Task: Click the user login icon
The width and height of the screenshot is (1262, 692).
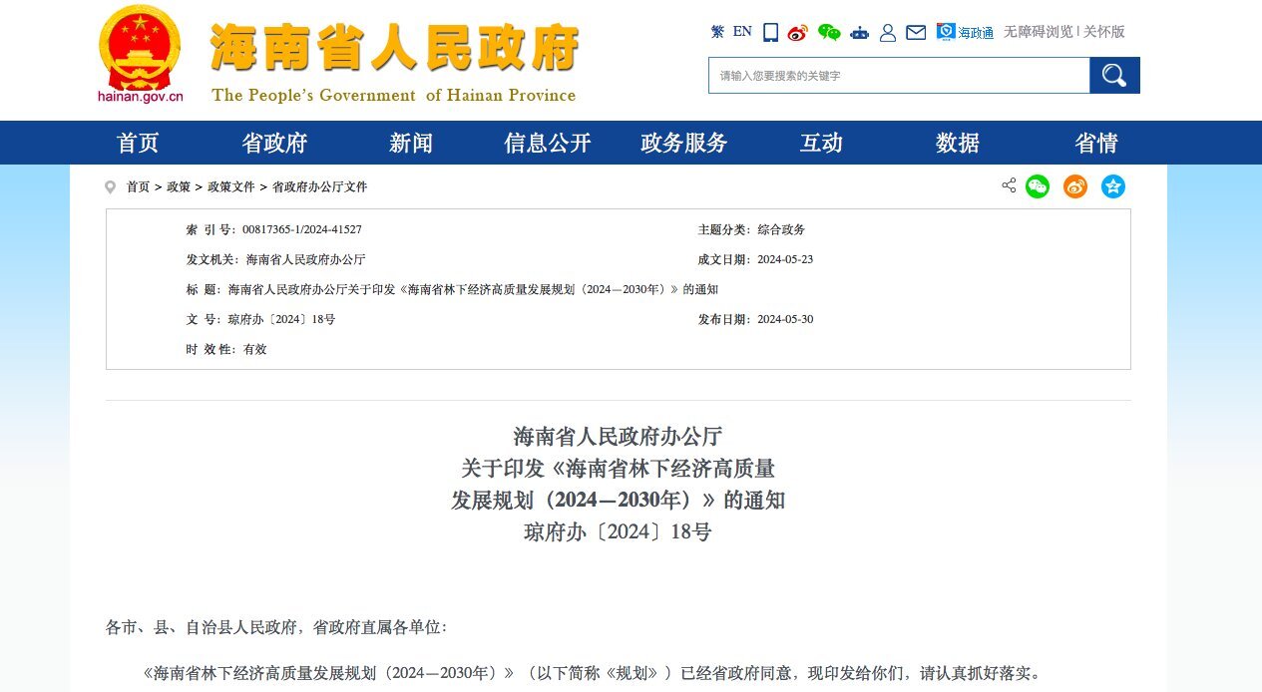Action: [888, 32]
